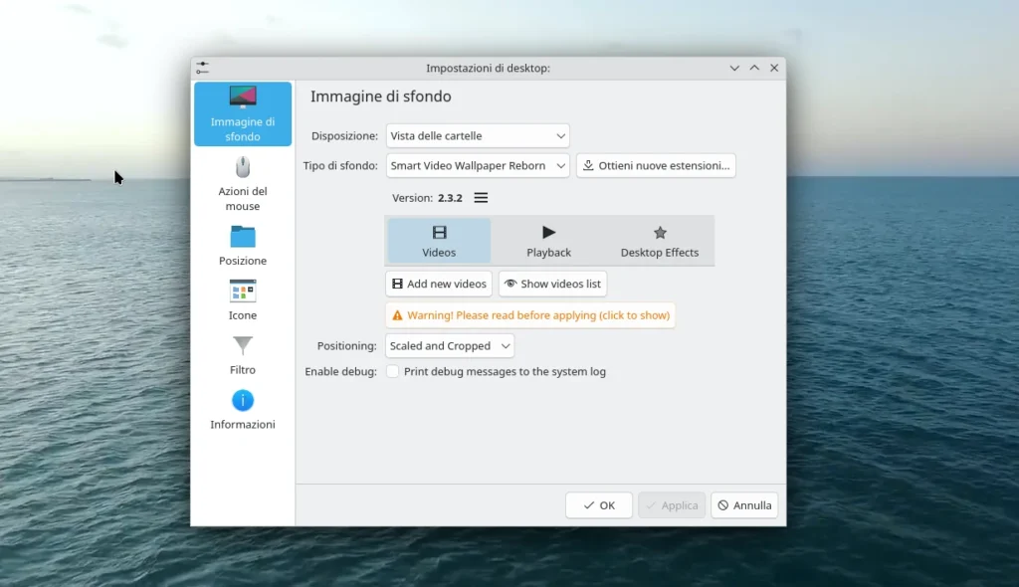Switch to the Playback tab

tap(548, 241)
